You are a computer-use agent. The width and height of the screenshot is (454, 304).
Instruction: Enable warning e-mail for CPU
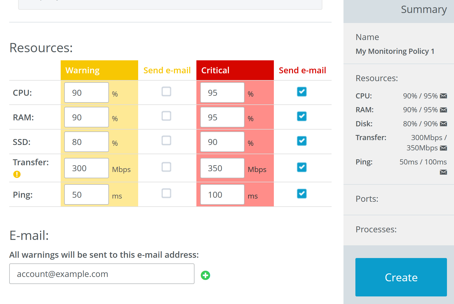(166, 92)
